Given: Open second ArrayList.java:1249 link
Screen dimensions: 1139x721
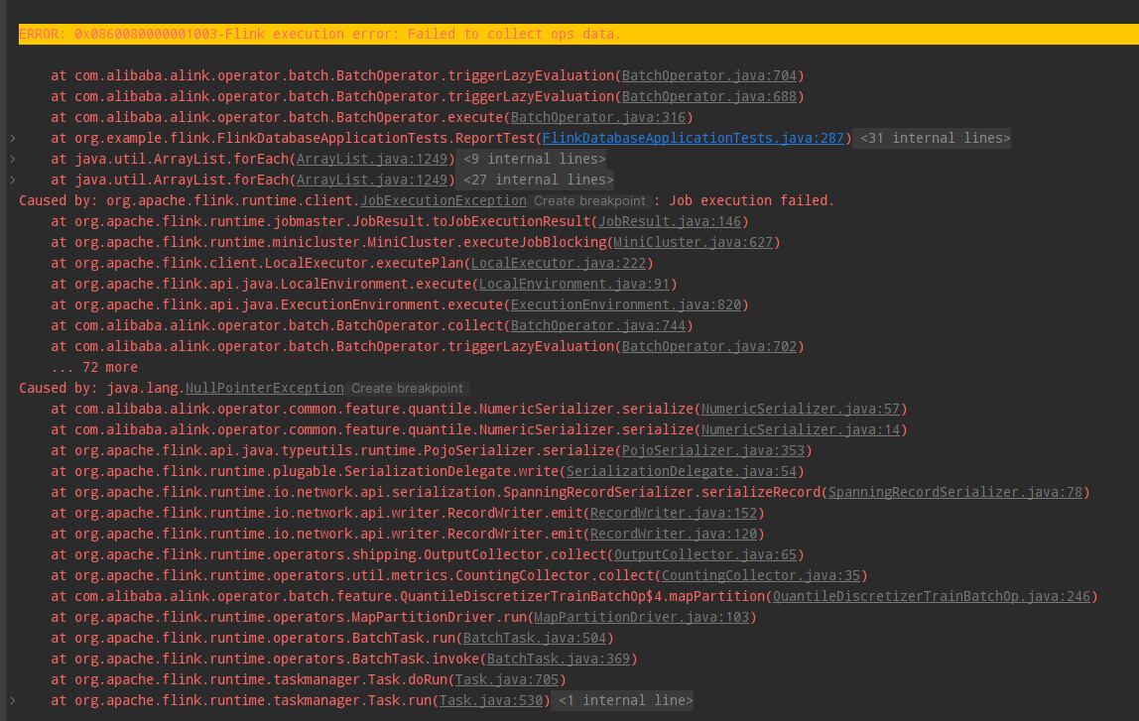Looking at the screenshot, I should [x=372, y=180].
